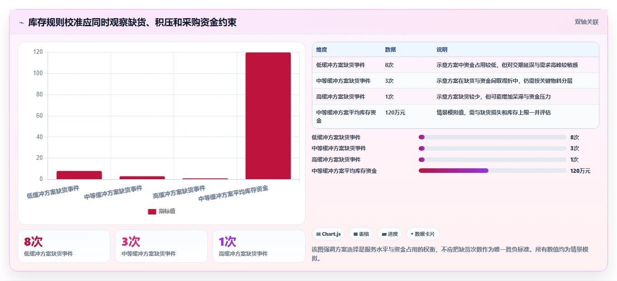Click the 说明 table column header
617x281 pixels.
442,49
